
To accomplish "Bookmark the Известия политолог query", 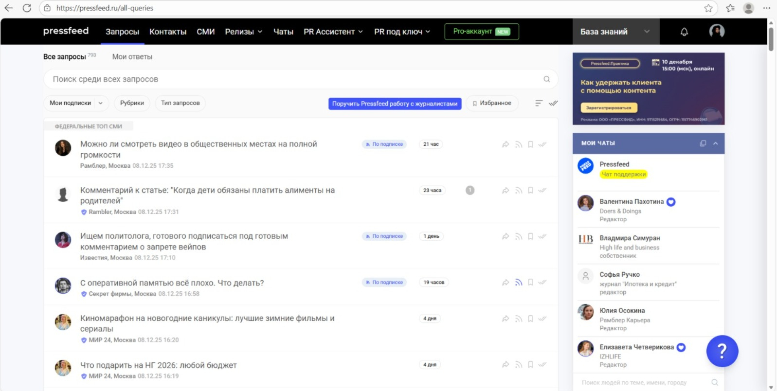I will (x=530, y=236).
